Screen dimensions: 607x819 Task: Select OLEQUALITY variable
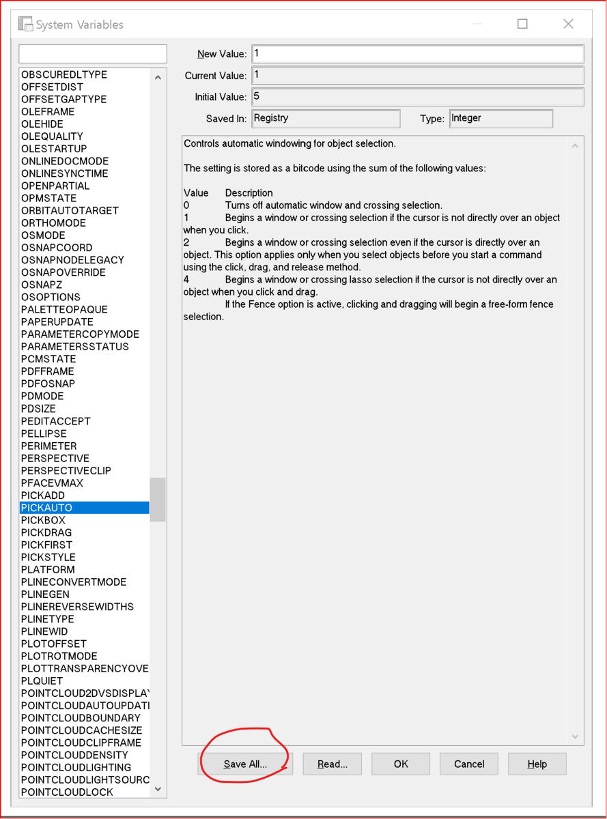[x=52, y=136]
